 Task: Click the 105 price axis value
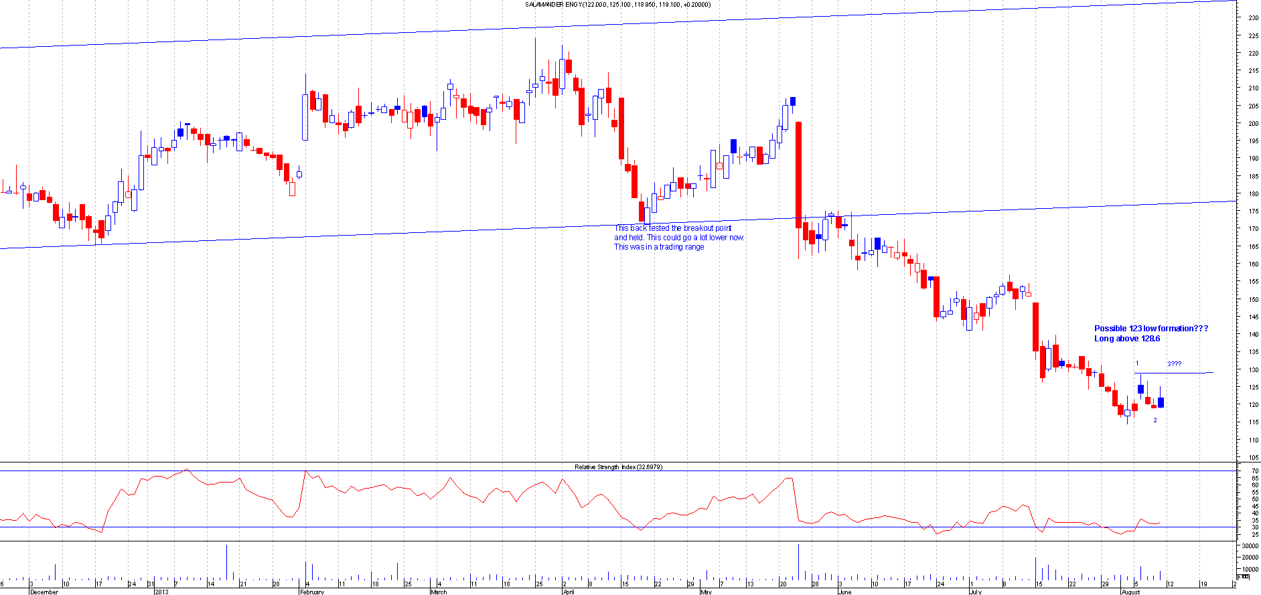click(1252, 458)
